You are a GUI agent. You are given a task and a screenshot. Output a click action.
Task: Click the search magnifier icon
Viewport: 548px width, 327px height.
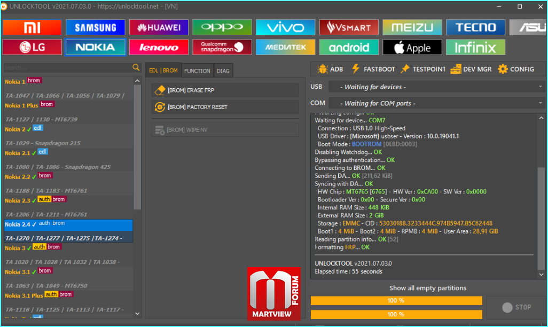point(136,67)
